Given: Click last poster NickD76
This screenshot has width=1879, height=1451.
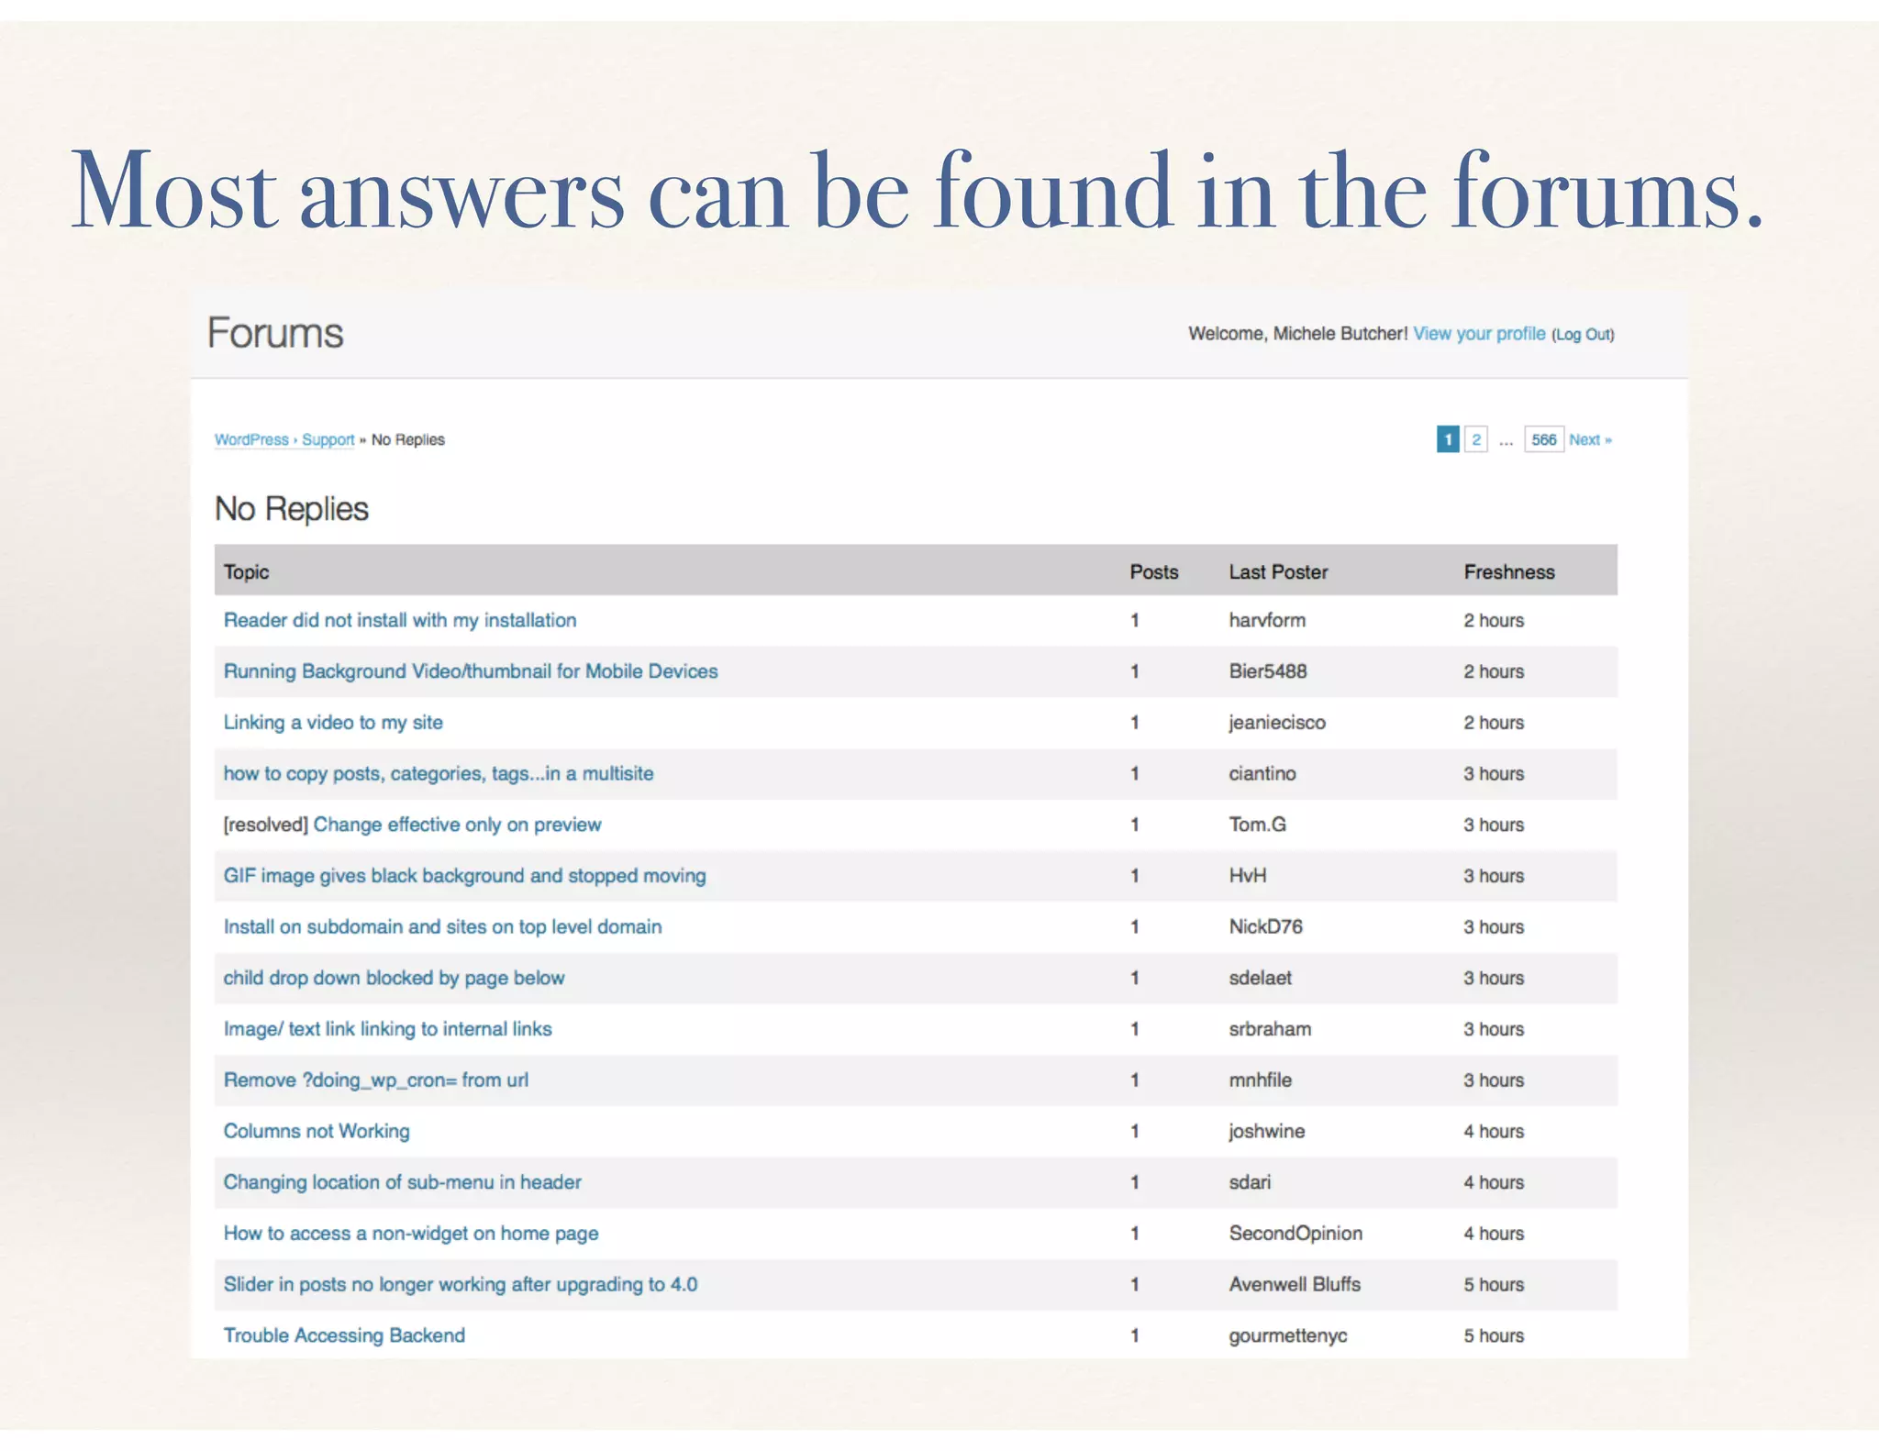Looking at the screenshot, I should [1265, 927].
